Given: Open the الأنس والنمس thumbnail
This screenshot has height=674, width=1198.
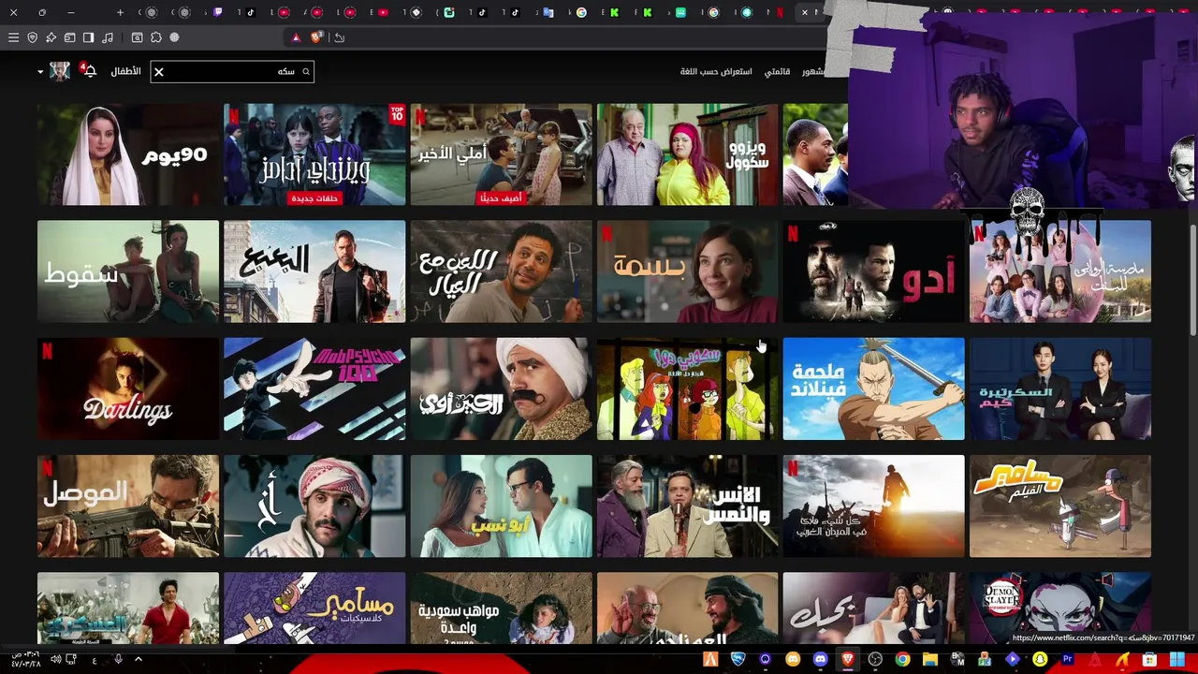Looking at the screenshot, I should point(687,505).
